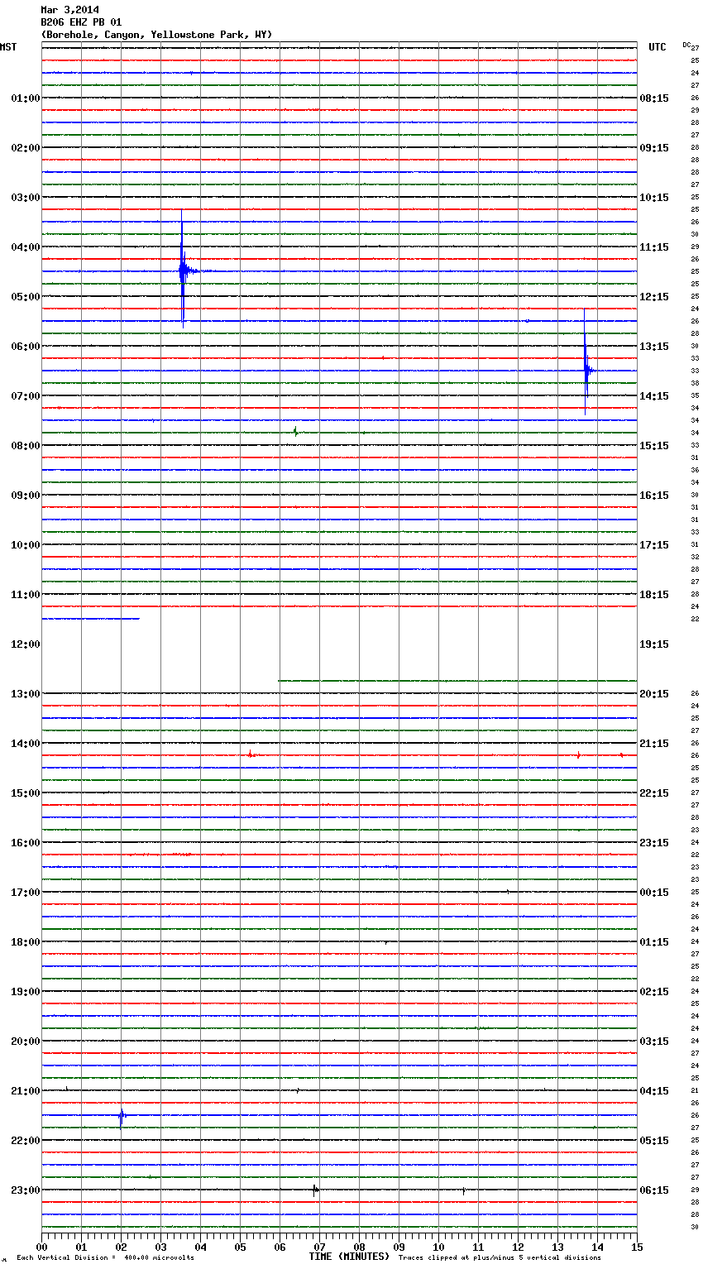Viewport: 703px width, 1269px height.
Task: Click the start of the green trace after the gap
Action: pyautogui.click(x=280, y=680)
